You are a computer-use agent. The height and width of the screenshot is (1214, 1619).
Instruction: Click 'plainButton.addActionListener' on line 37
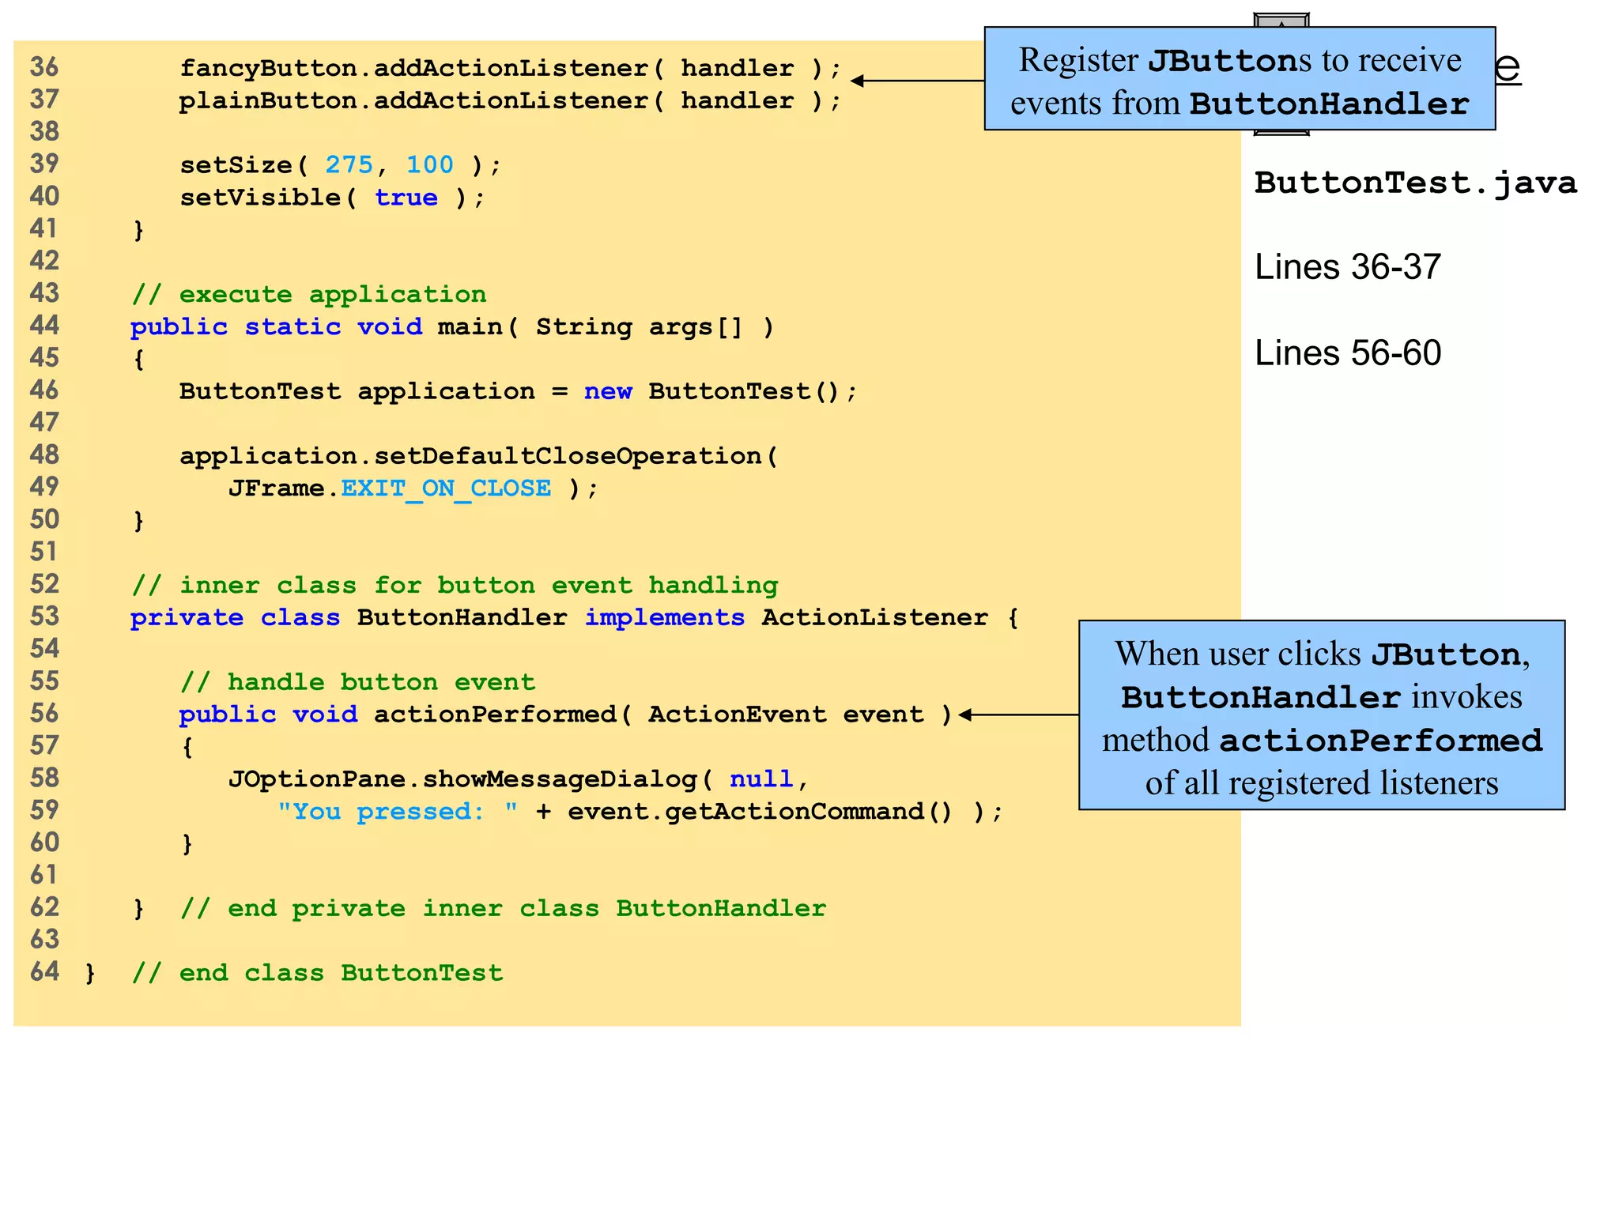click(413, 101)
